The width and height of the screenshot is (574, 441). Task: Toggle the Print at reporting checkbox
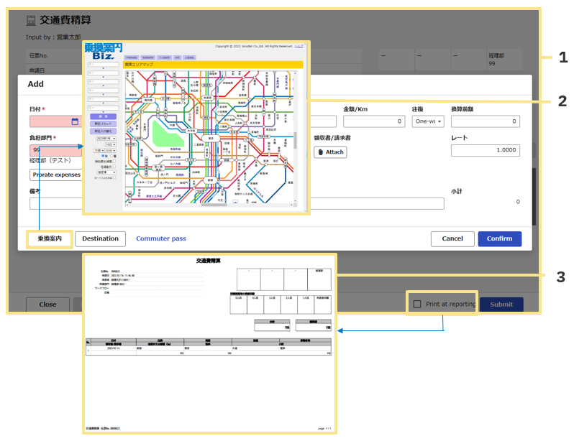click(417, 304)
